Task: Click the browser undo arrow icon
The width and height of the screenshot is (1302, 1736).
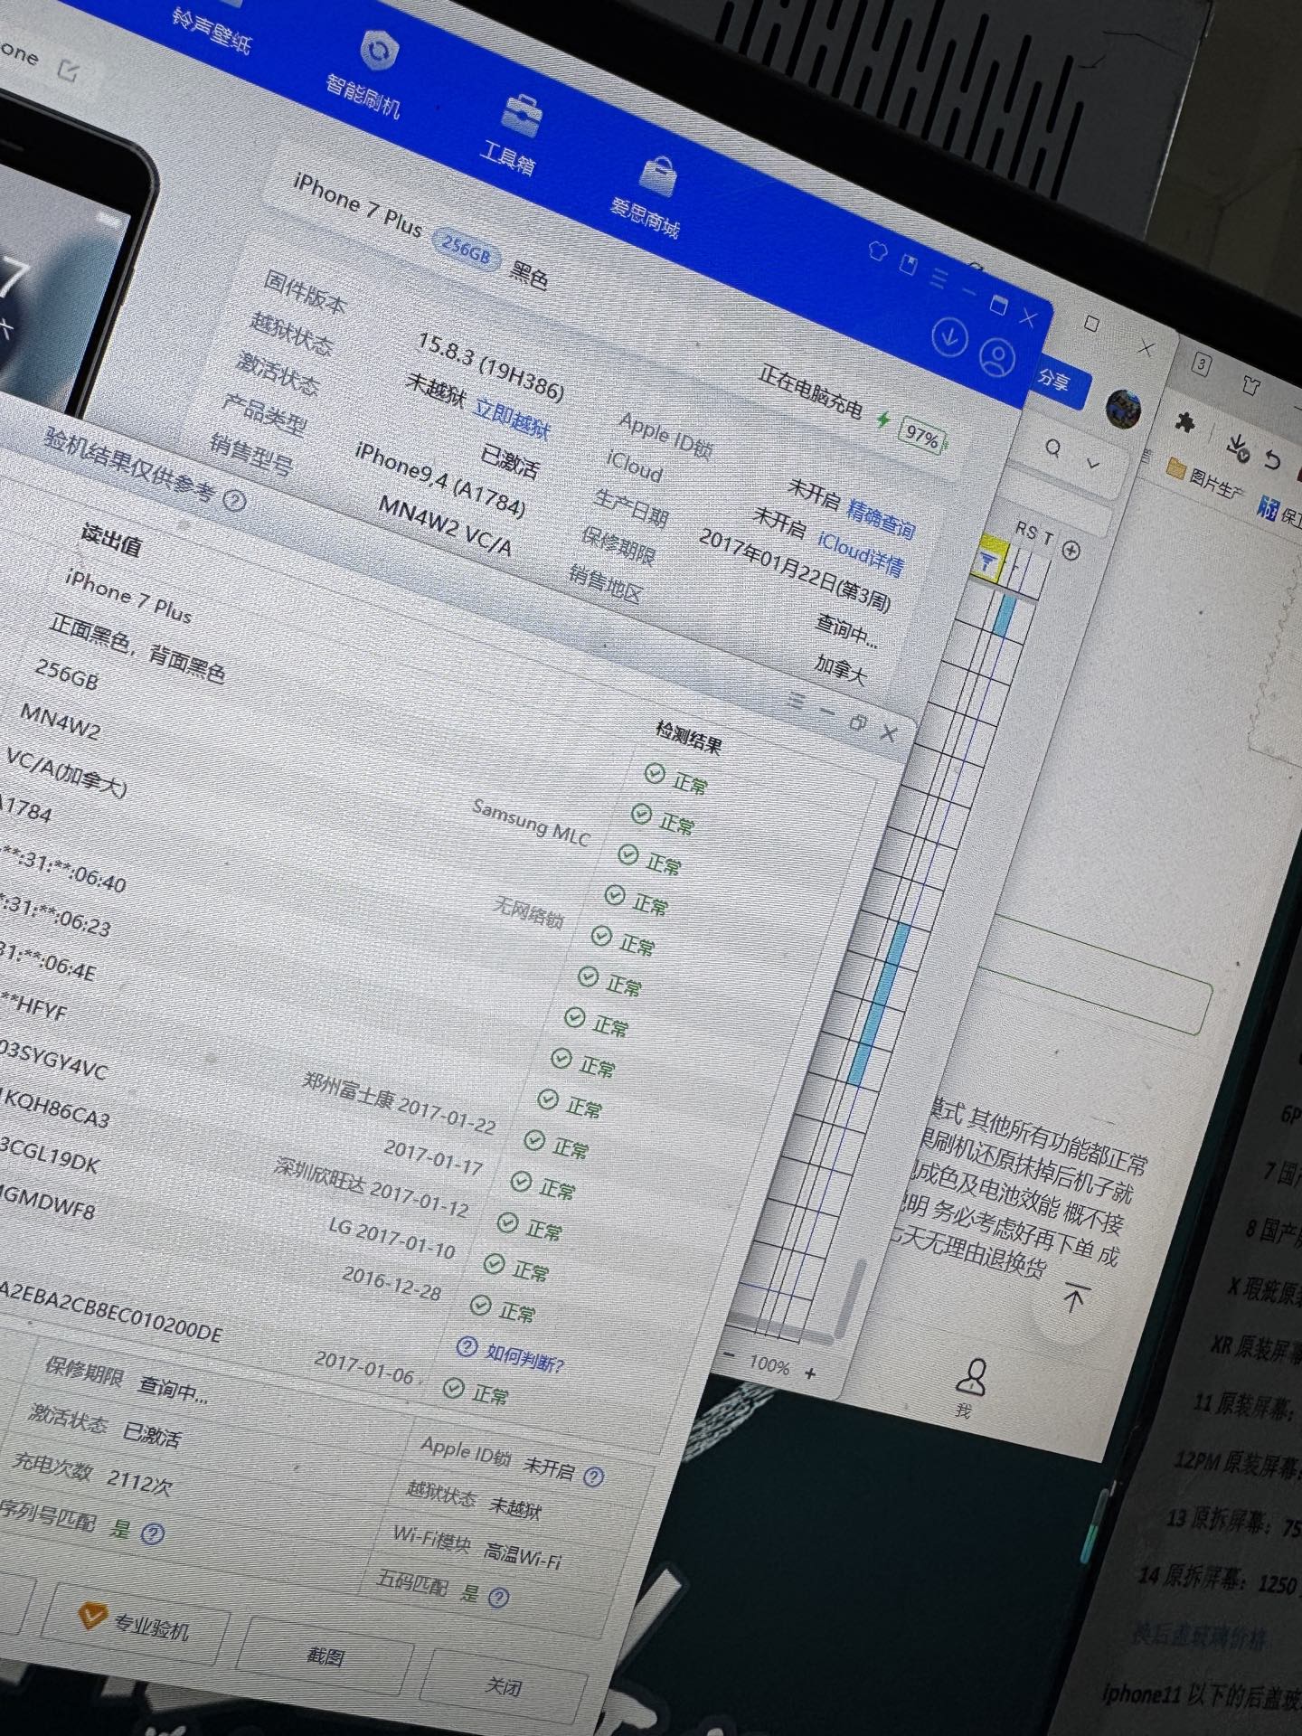Action: (1273, 460)
